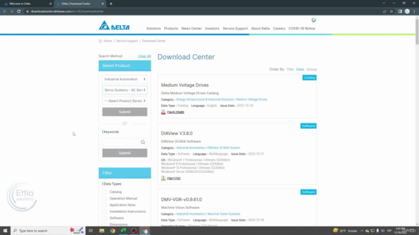
Task: Close the Delta Download Center tab
Action: click(x=103, y=4)
